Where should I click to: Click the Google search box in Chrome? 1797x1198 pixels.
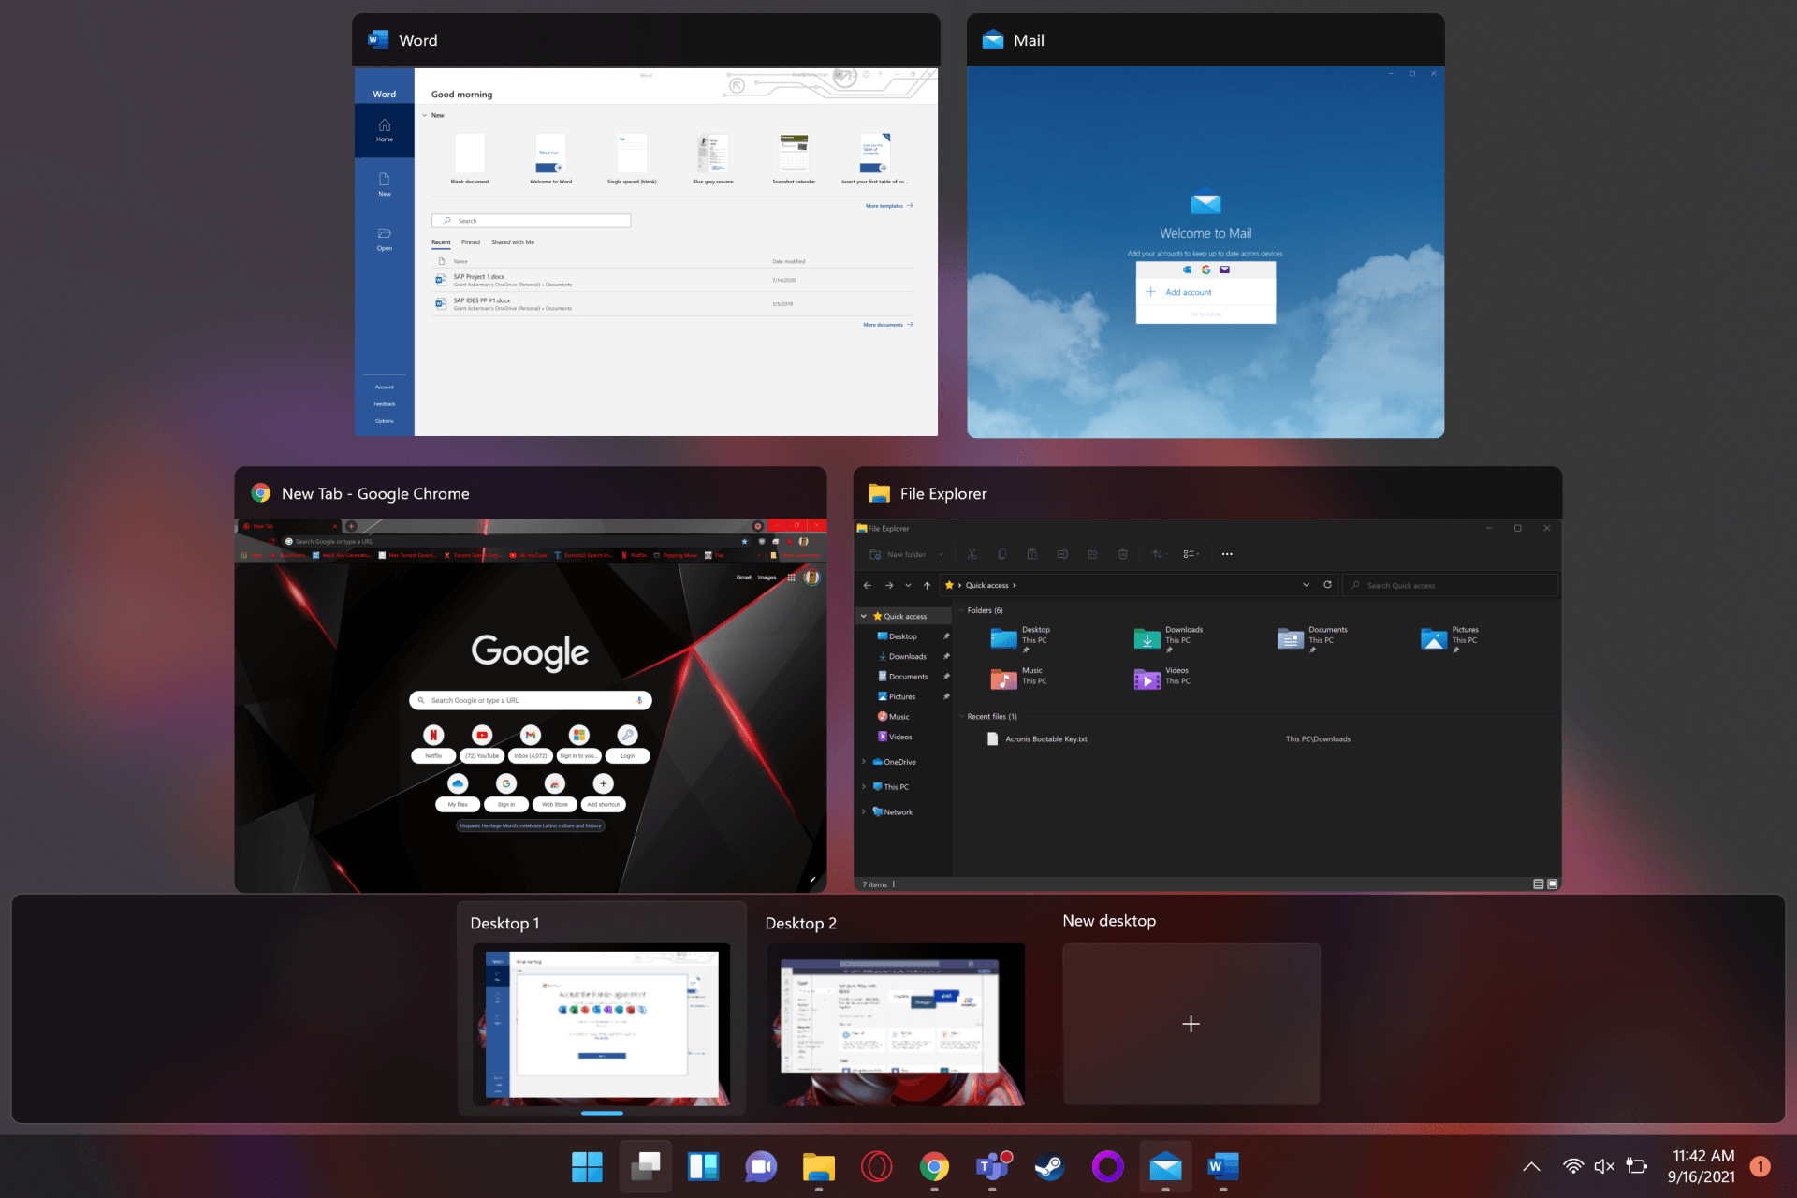pos(531,700)
